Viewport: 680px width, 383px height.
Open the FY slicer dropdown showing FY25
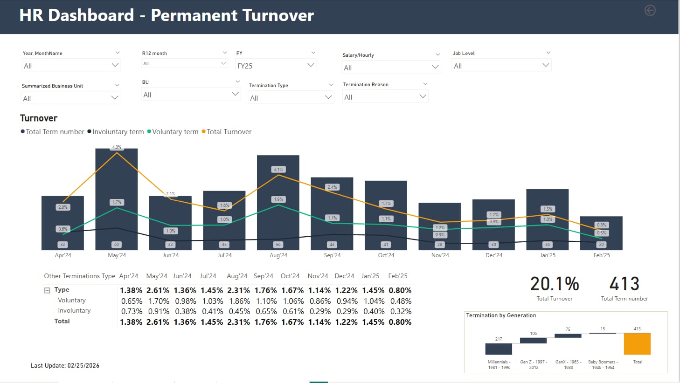[x=311, y=65]
